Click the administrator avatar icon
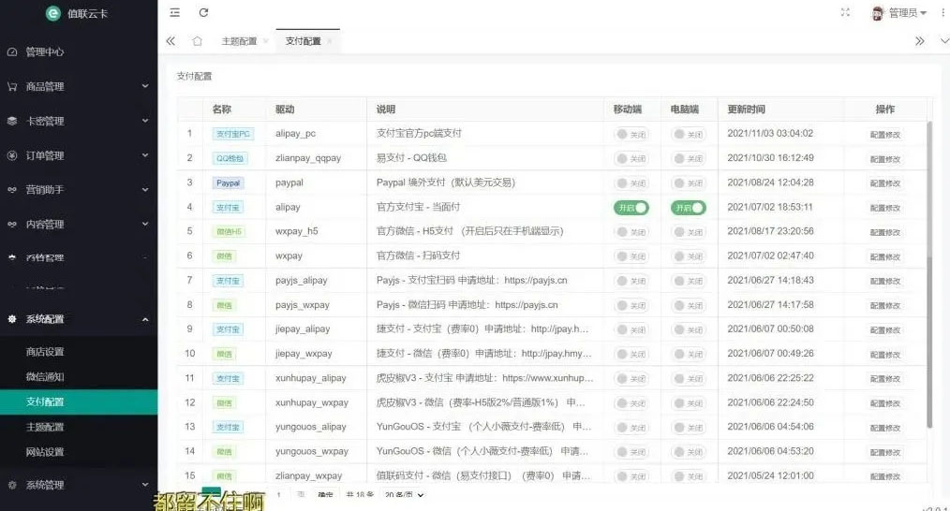950x511 pixels. [877, 13]
